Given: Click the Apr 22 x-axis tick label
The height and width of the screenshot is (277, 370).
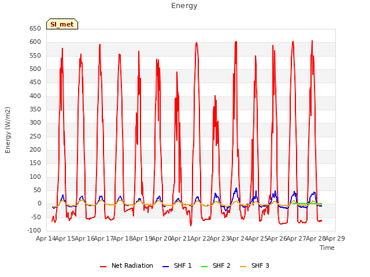Looking at the screenshot, I should (200, 238).
